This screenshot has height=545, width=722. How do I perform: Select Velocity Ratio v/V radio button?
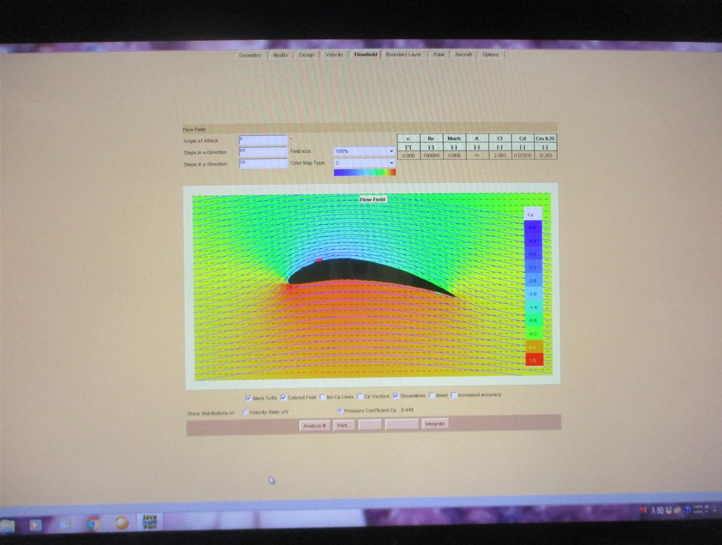click(245, 412)
